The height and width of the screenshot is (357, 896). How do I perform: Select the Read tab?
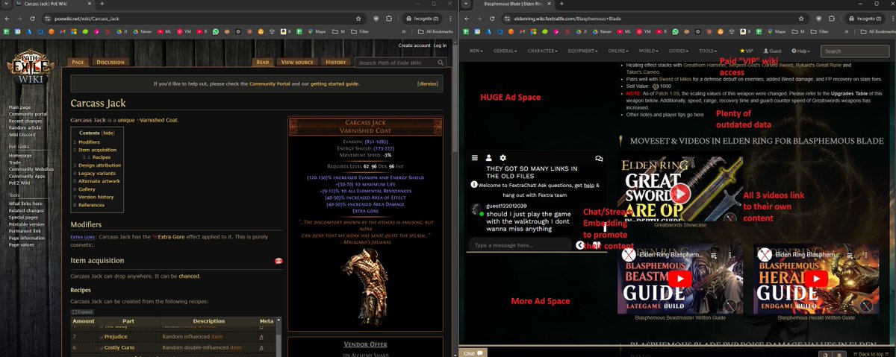[263, 63]
